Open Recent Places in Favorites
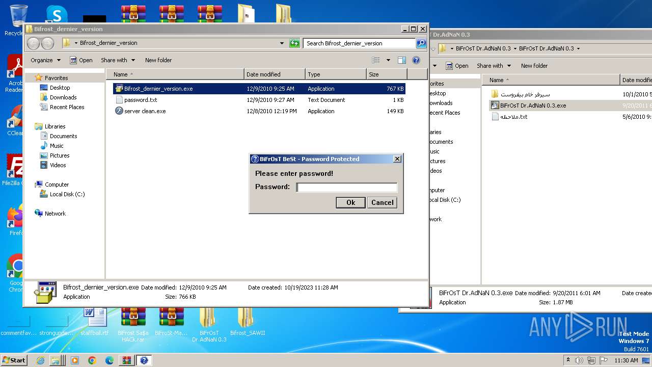 click(x=67, y=107)
